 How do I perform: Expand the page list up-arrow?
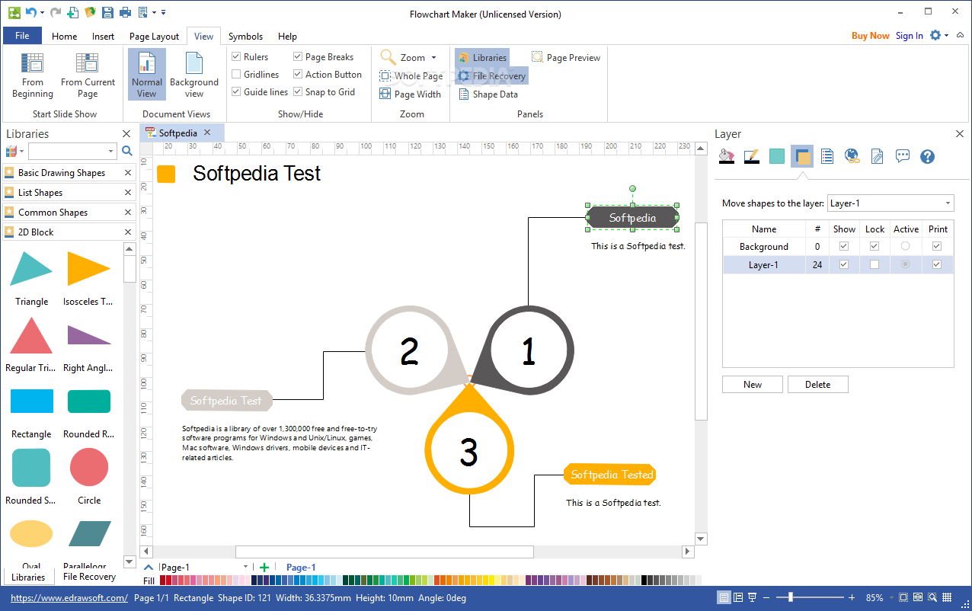coord(149,567)
